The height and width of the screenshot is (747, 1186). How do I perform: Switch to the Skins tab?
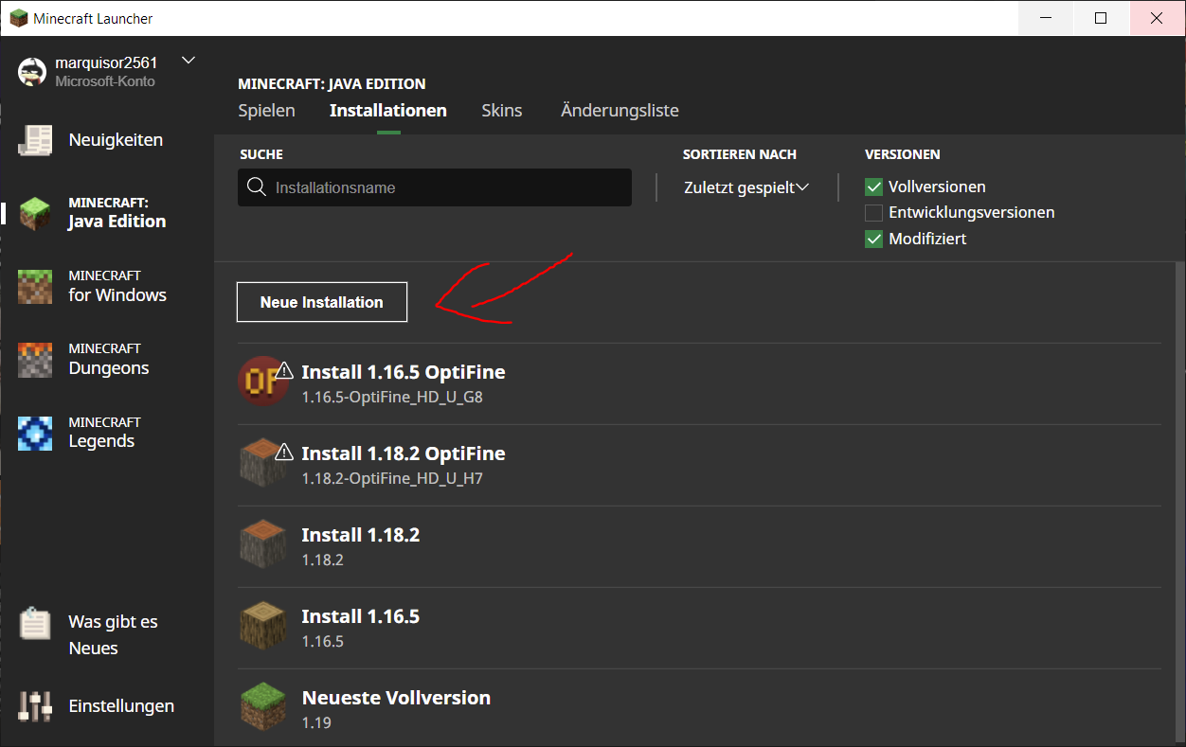502,111
